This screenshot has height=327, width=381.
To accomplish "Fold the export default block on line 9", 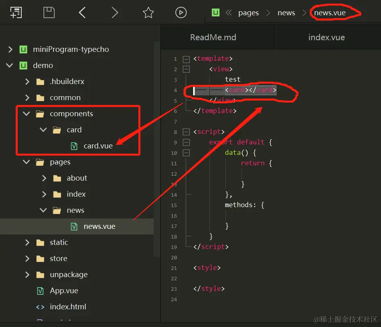I will [x=186, y=142].
